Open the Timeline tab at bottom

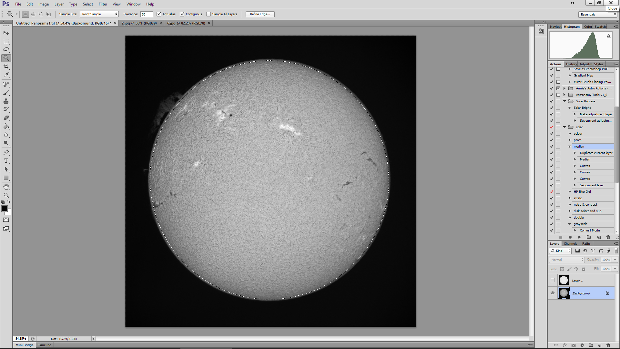coord(45,345)
